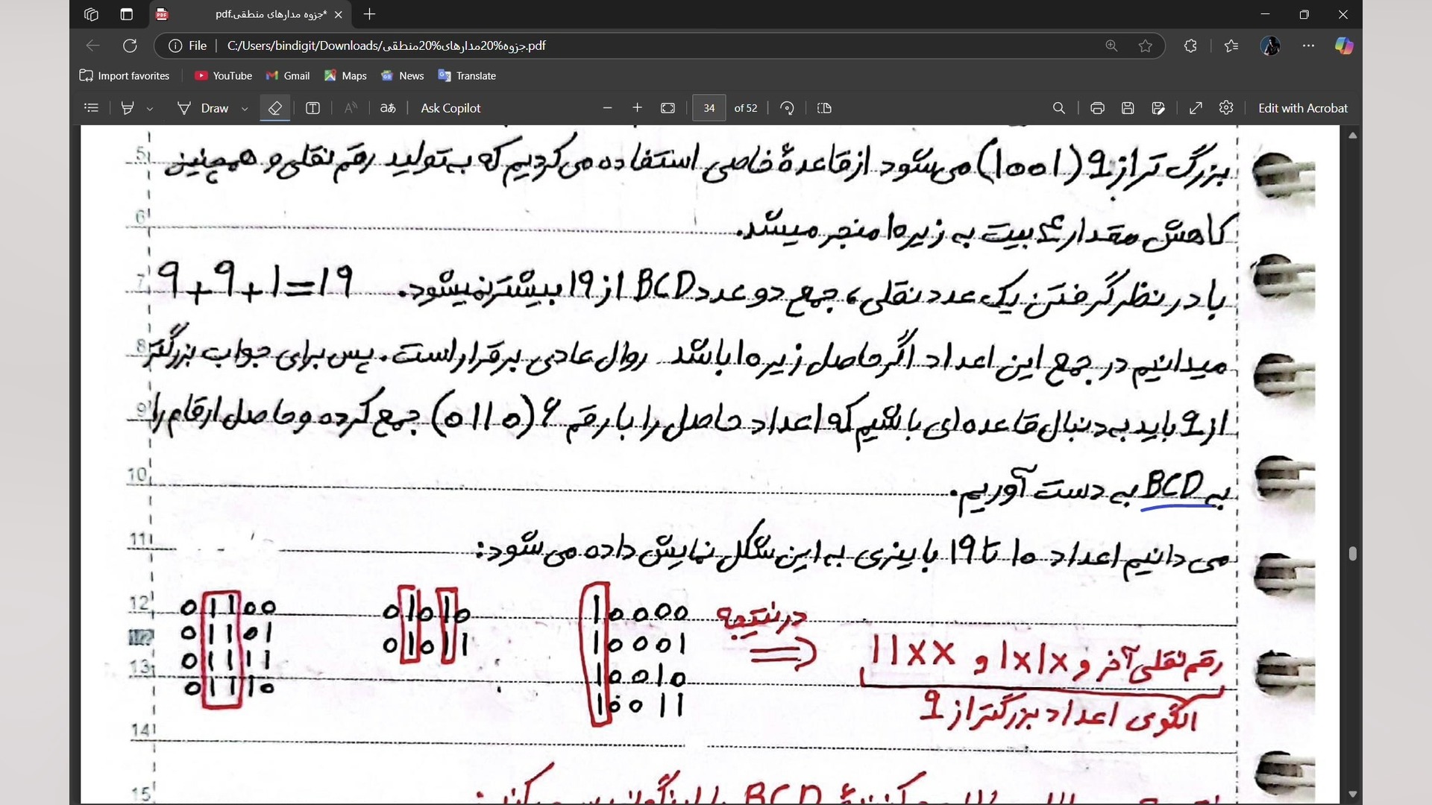
Task: Rotate the PDF page
Action: [787, 108]
